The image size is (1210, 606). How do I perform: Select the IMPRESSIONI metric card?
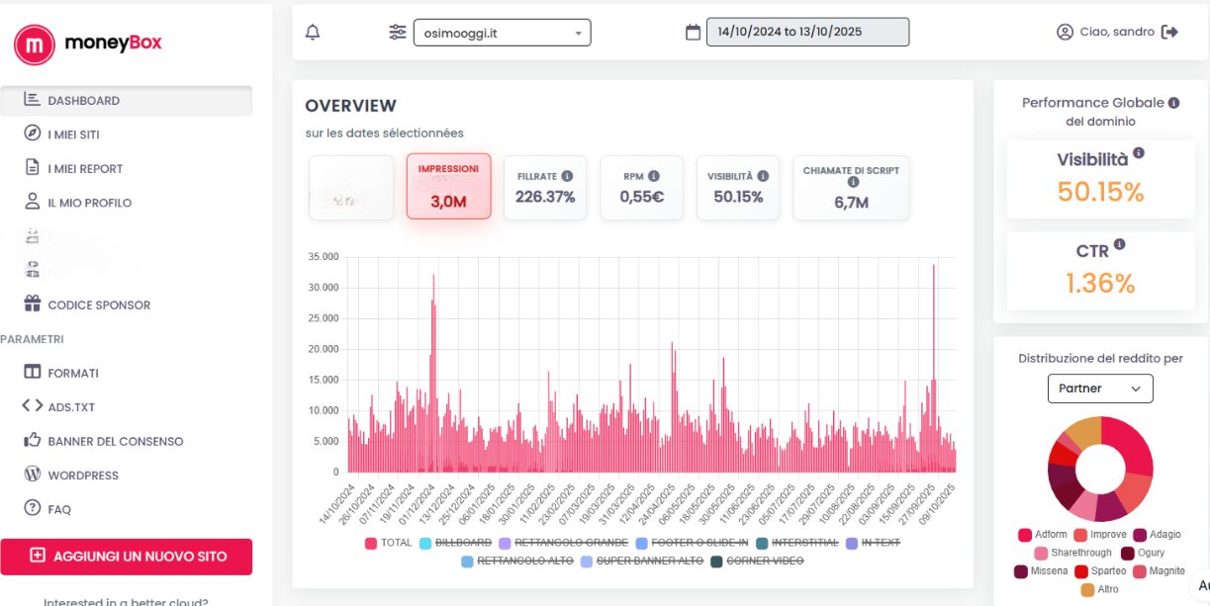448,186
